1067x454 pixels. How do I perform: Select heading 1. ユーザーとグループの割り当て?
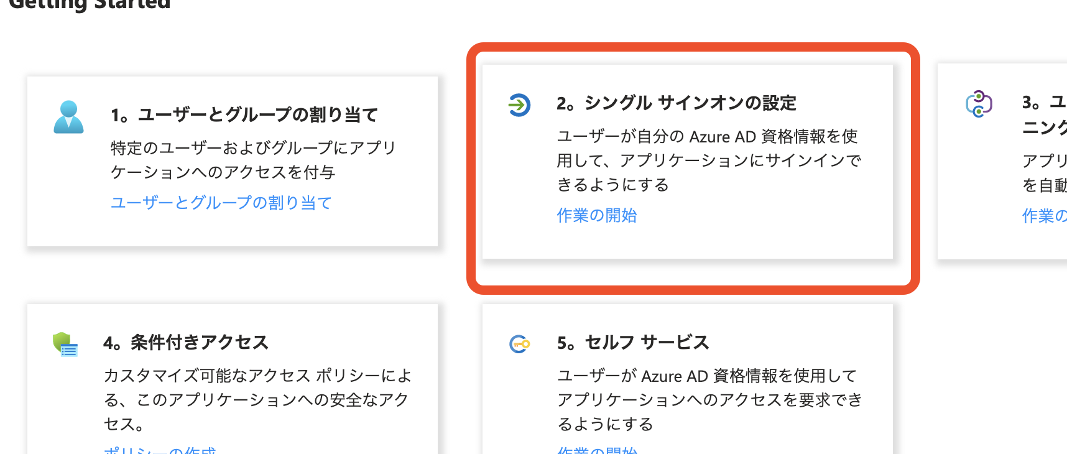(244, 115)
